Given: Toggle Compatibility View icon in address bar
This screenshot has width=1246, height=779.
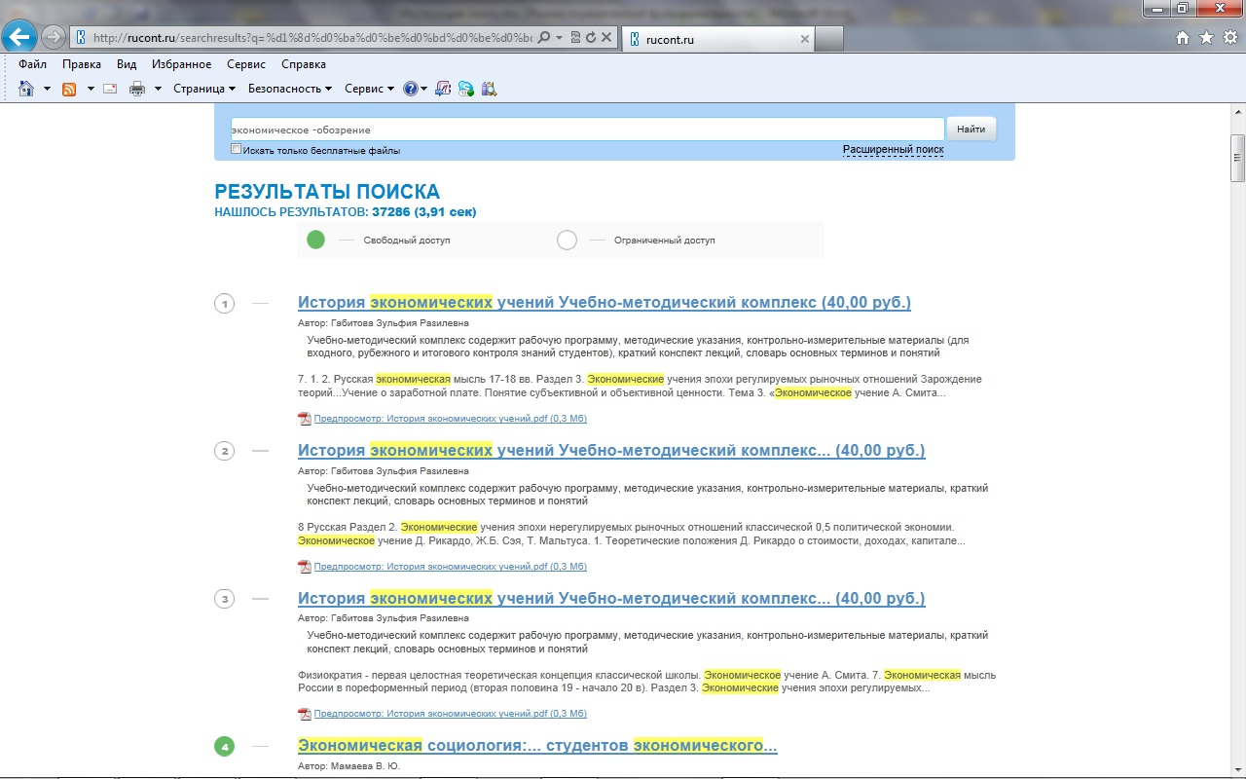Looking at the screenshot, I should [x=575, y=38].
